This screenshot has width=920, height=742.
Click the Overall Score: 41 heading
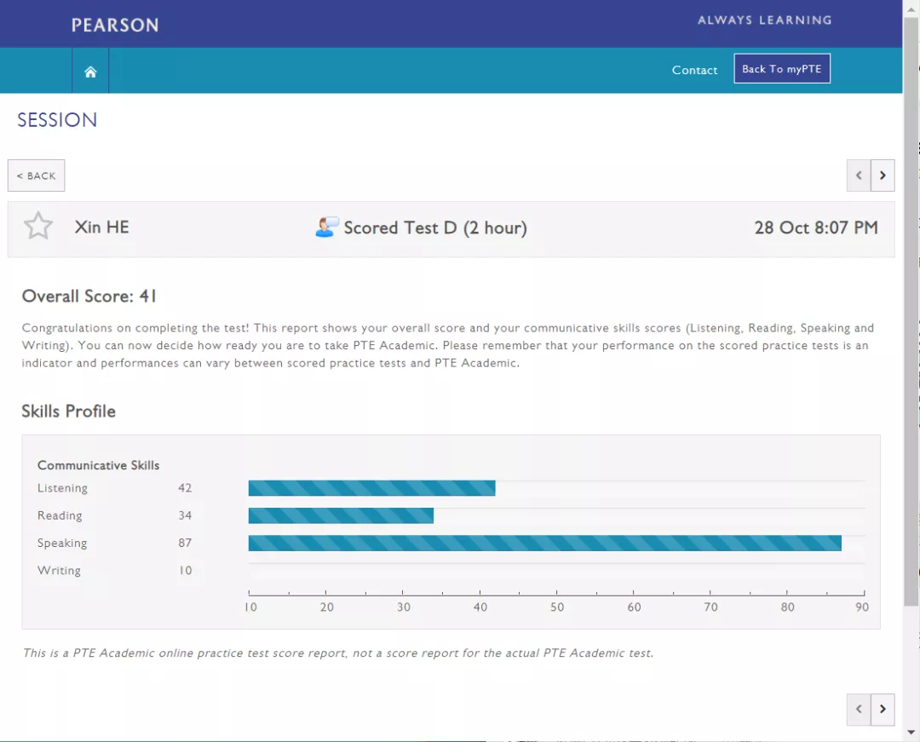(x=89, y=296)
